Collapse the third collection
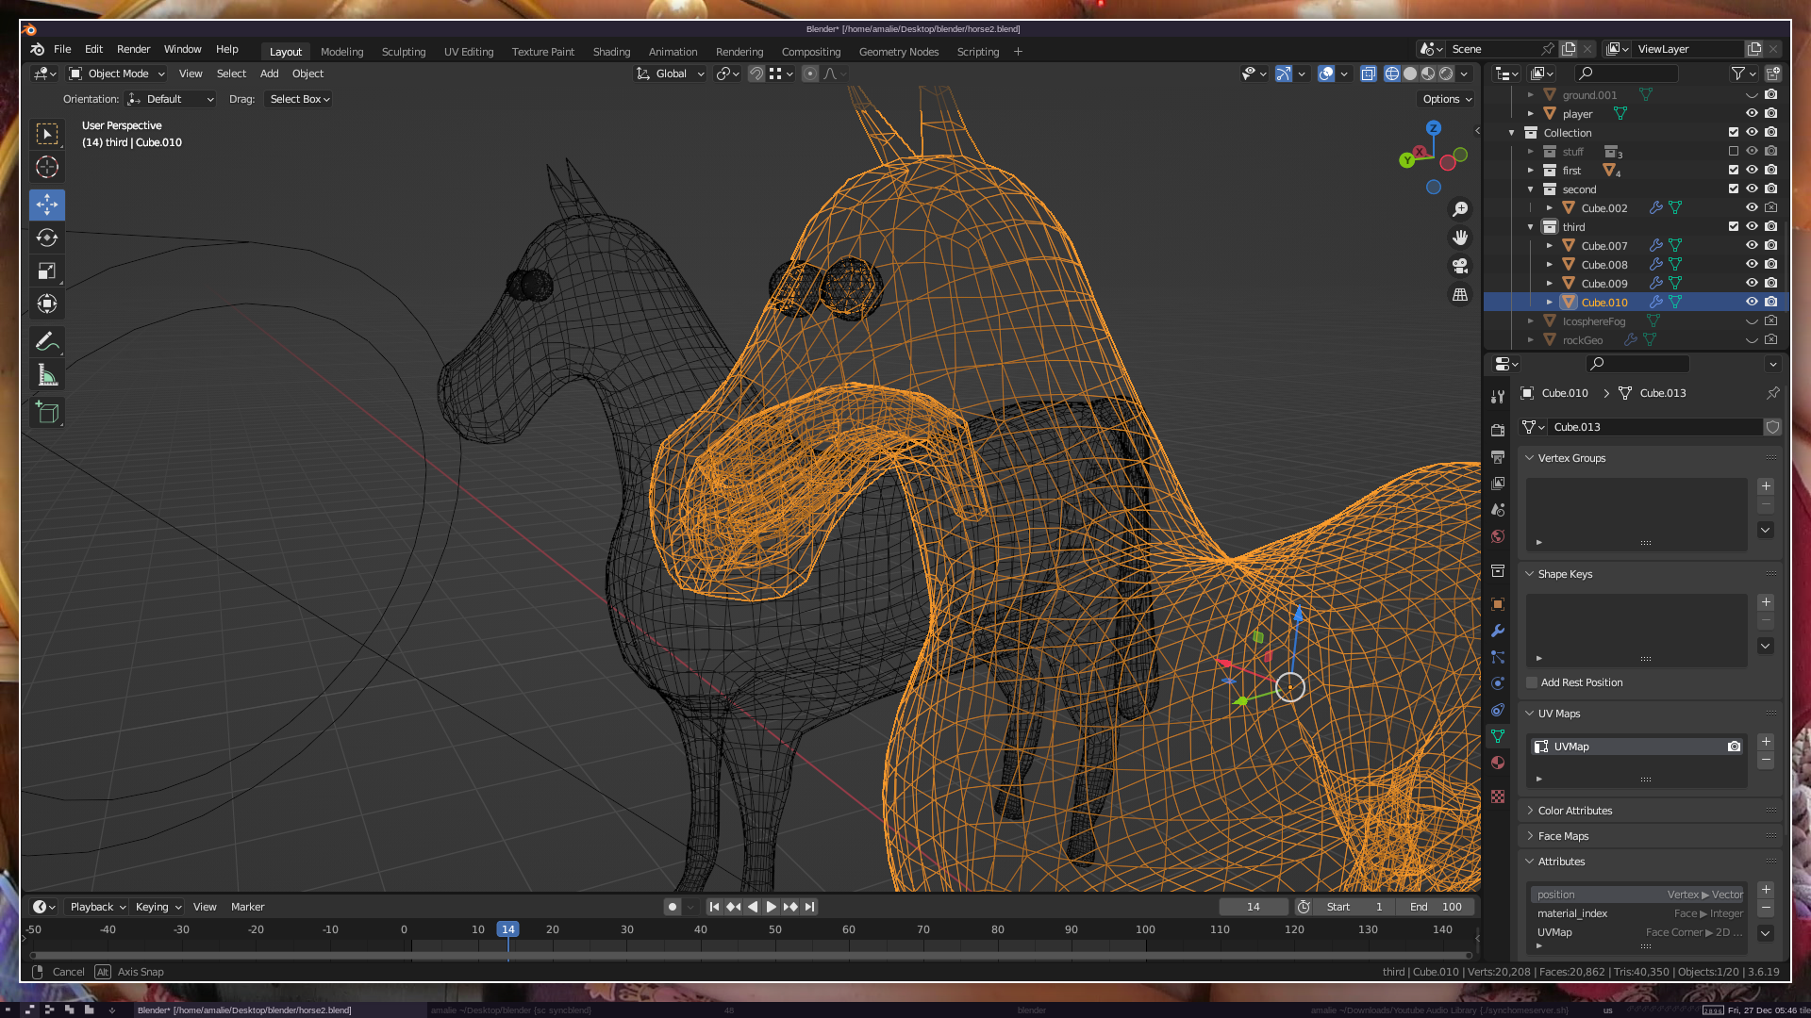Screen dimensions: 1811x1018 click(x=1530, y=226)
